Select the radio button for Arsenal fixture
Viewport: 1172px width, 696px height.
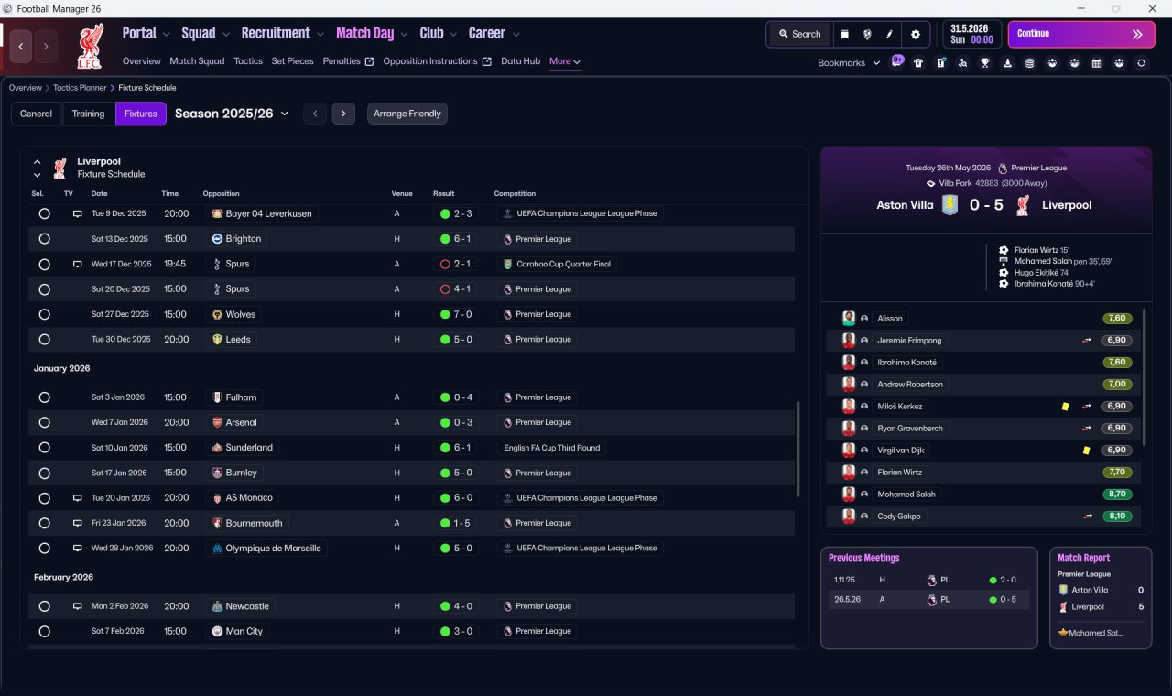[44, 422]
